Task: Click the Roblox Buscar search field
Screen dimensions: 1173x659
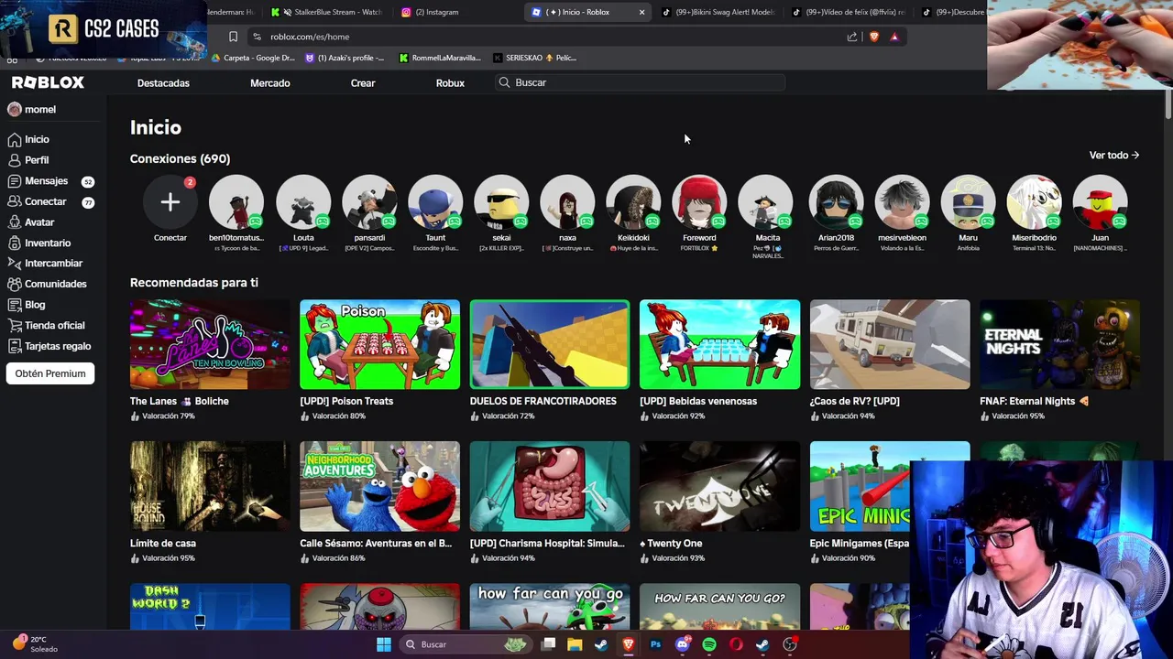Action: [x=640, y=82]
